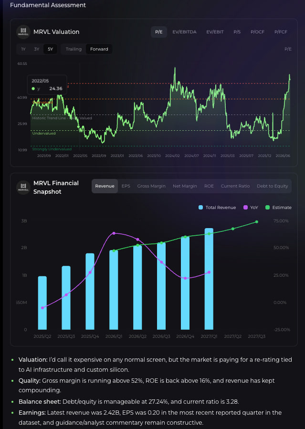Click the 2025/Q2 revenue bar

[x=42, y=303]
